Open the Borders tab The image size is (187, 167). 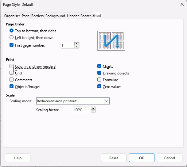[x=37, y=16]
